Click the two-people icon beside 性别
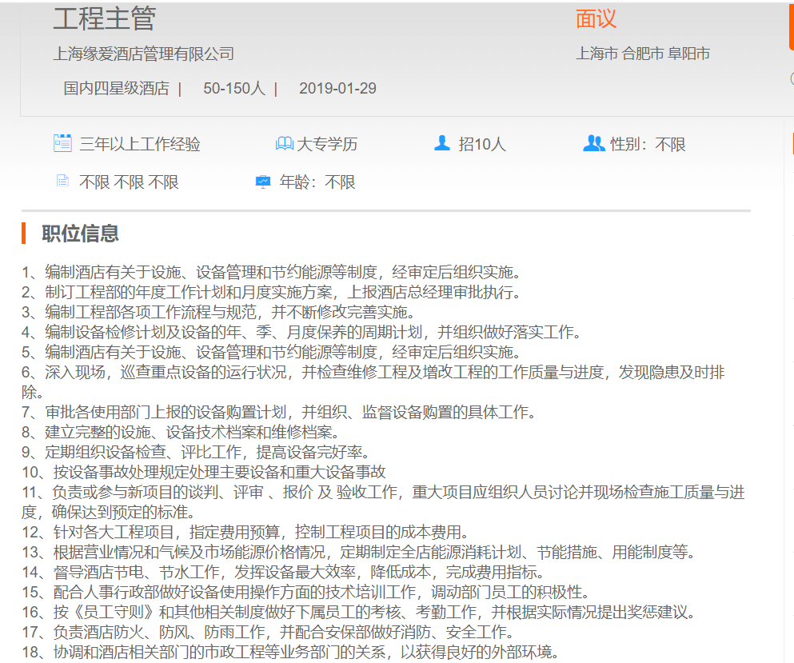The height and width of the screenshot is (663, 794). (593, 144)
